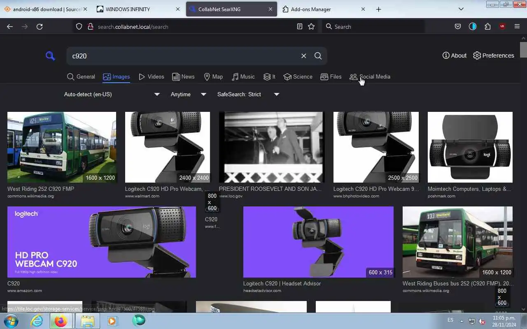The height and width of the screenshot is (329, 527).
Task: Open Pocket save icon
Action: pyautogui.click(x=457, y=26)
